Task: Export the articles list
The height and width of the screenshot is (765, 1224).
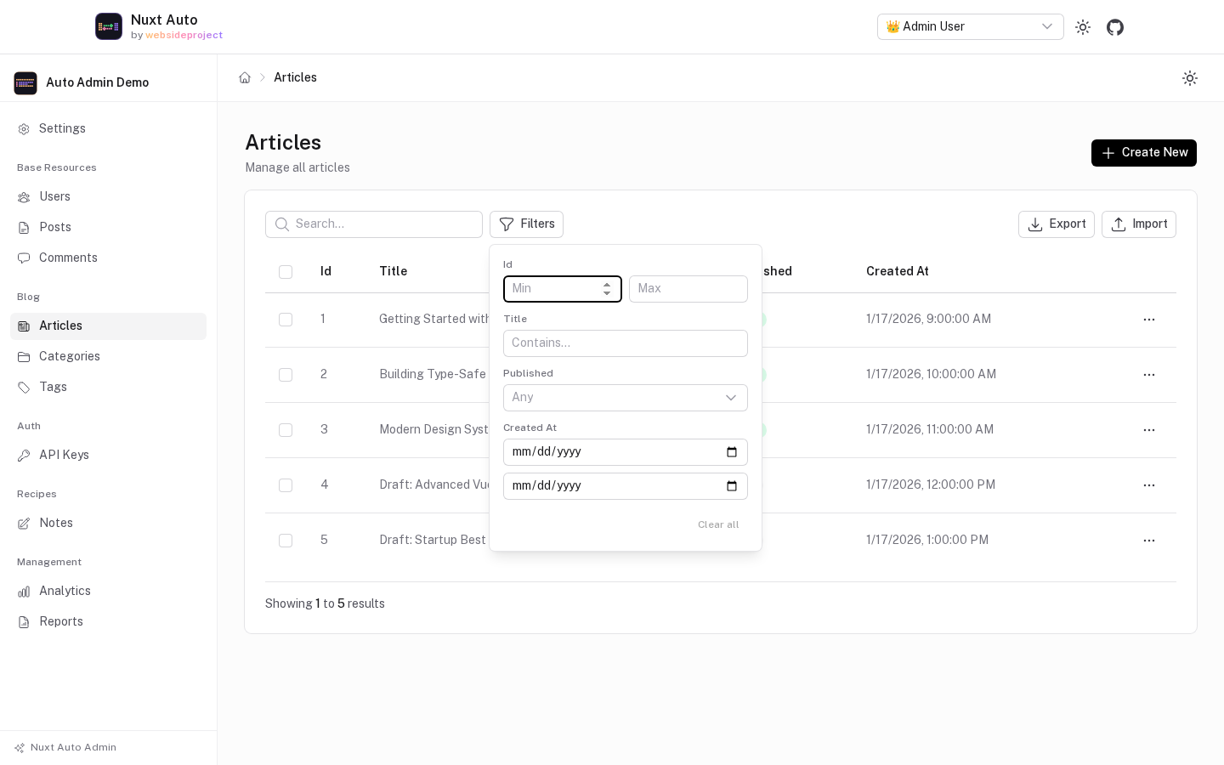Action: (x=1057, y=224)
